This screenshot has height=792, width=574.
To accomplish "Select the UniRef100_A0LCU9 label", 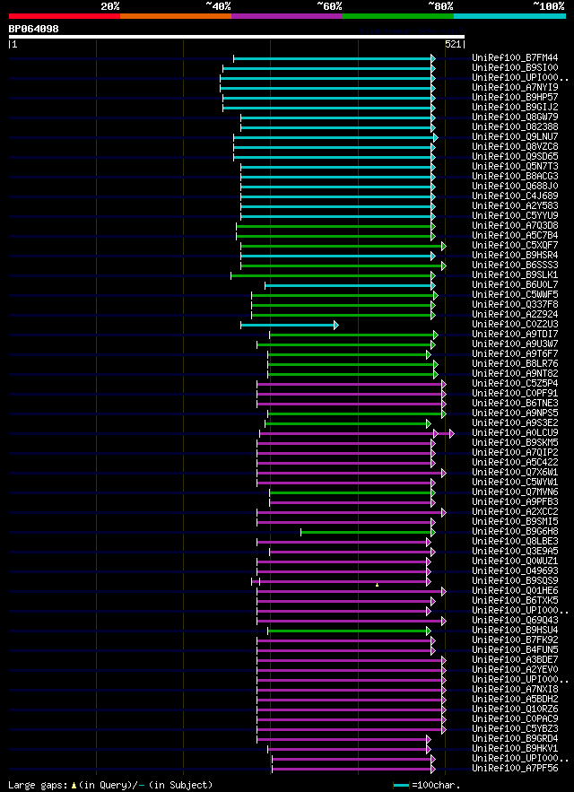I will (515, 432).
